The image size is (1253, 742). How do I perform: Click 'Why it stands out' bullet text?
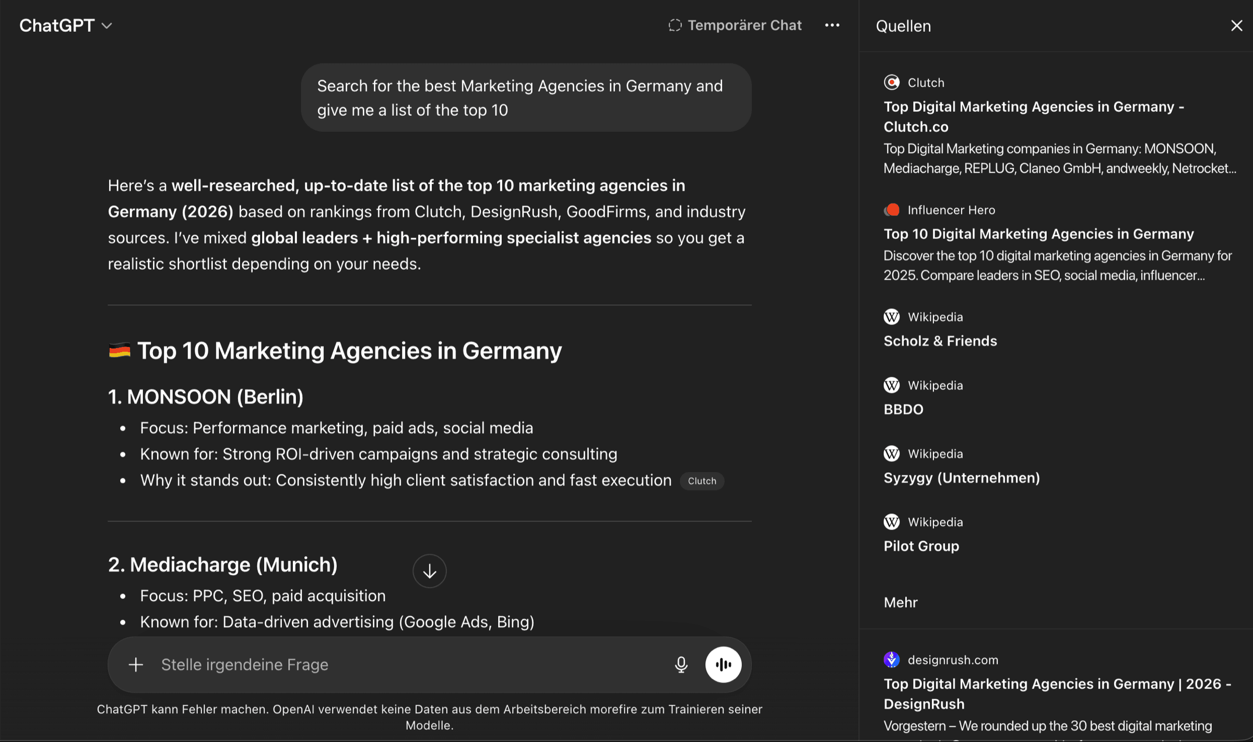(x=406, y=481)
